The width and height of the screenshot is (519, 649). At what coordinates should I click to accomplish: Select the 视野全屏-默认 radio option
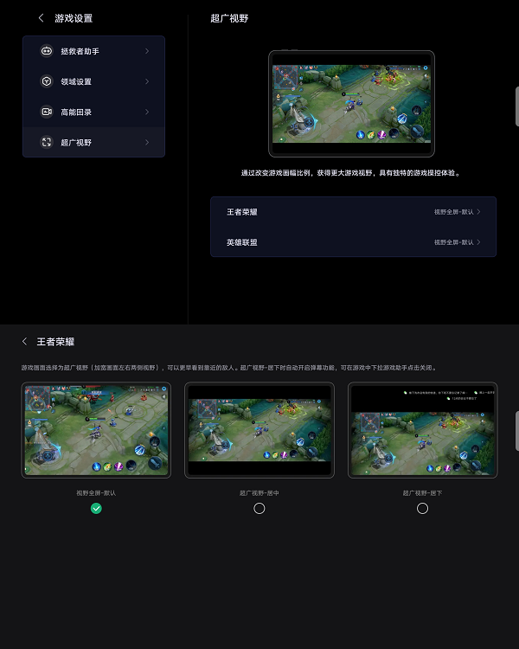pos(96,508)
